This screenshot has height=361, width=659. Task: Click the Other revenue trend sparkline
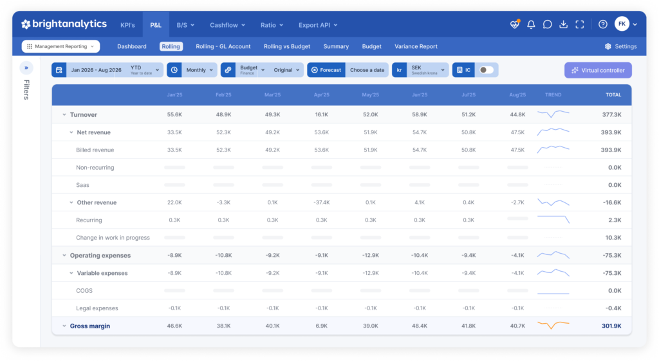point(553,202)
